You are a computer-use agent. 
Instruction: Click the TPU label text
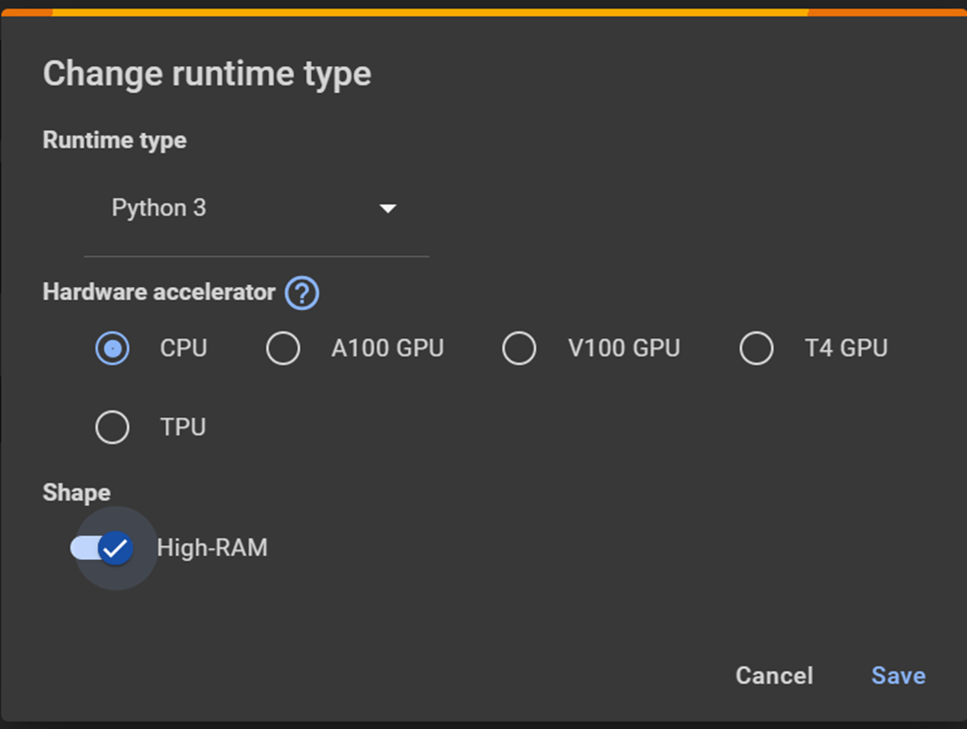(183, 427)
